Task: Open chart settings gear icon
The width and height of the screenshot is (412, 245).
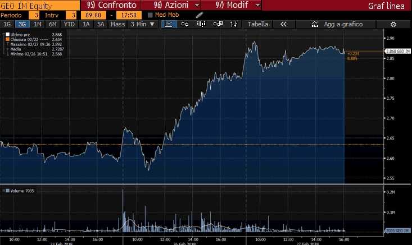Action: [x=393, y=24]
